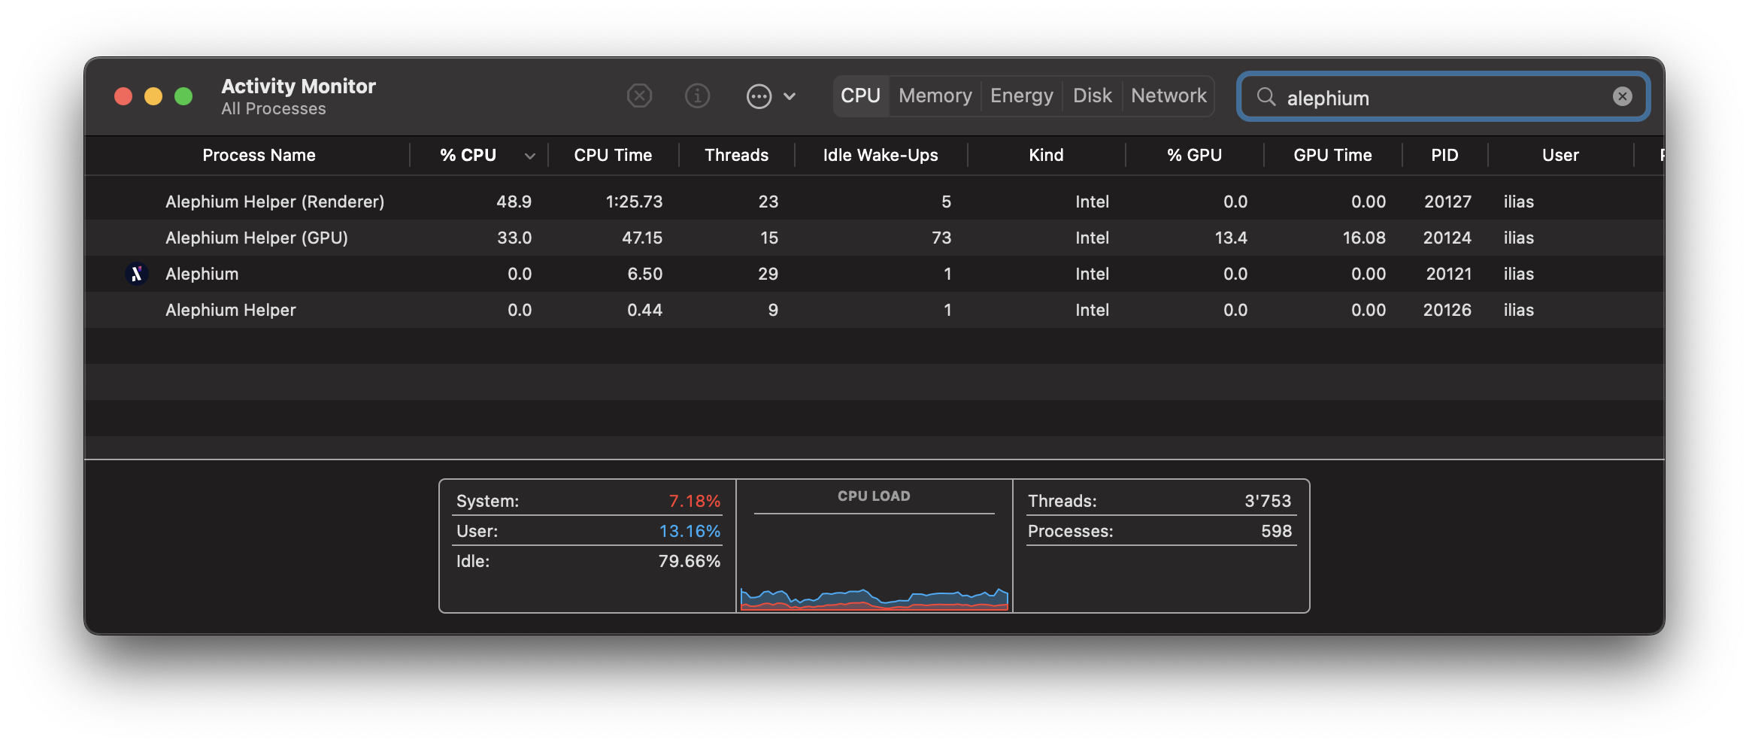Minimize the window with the yellow button

(153, 96)
